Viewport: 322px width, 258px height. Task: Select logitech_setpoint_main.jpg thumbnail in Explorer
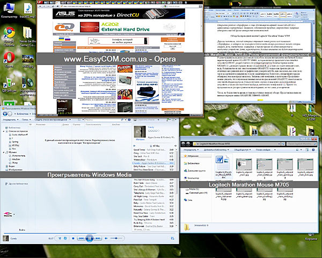pos(244,167)
